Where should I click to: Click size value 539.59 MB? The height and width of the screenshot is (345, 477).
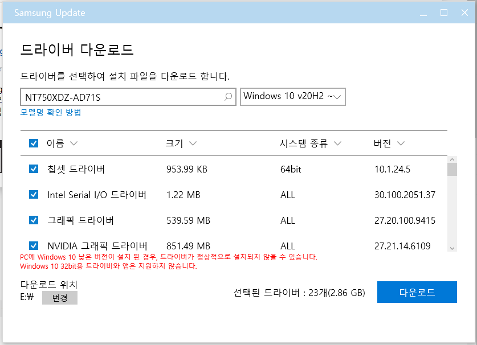(188, 220)
